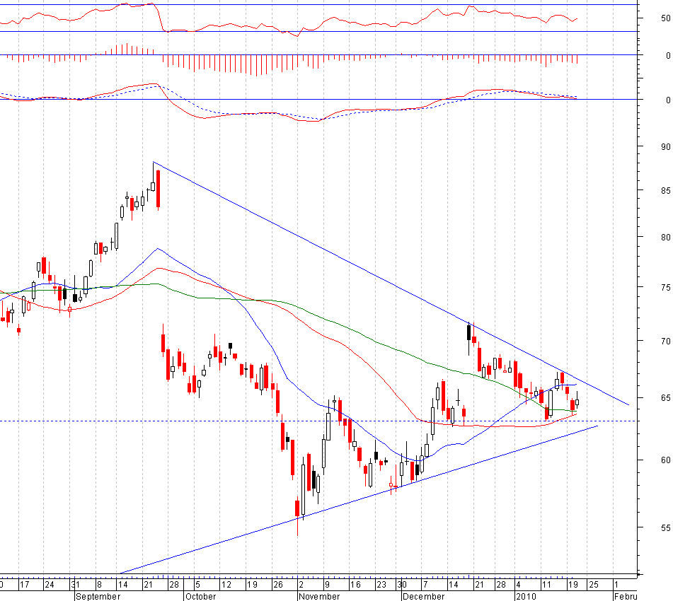
Task: Click the September peak candle near 88
Action: [x=154, y=185]
